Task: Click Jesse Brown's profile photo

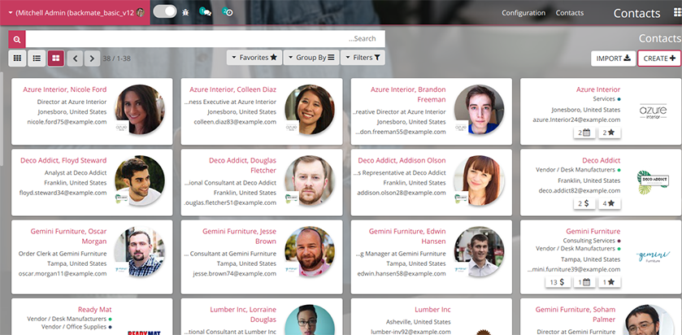Action: (x=310, y=251)
